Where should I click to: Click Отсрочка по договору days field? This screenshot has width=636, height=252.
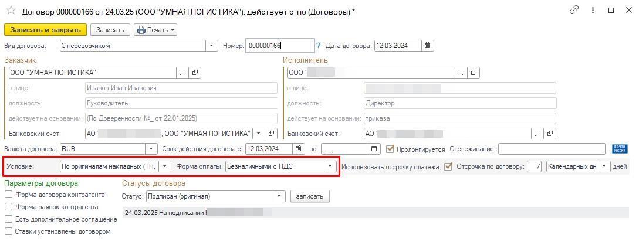click(534, 166)
